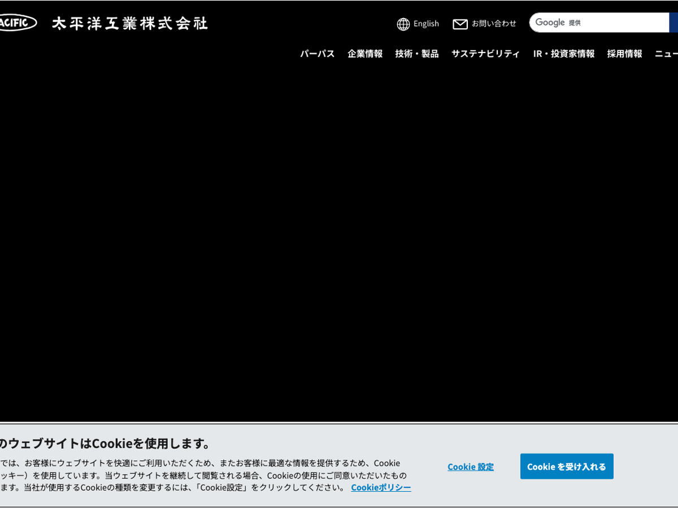Open the お問い合わせ contact link
The image size is (678, 508).
pyautogui.click(x=494, y=24)
